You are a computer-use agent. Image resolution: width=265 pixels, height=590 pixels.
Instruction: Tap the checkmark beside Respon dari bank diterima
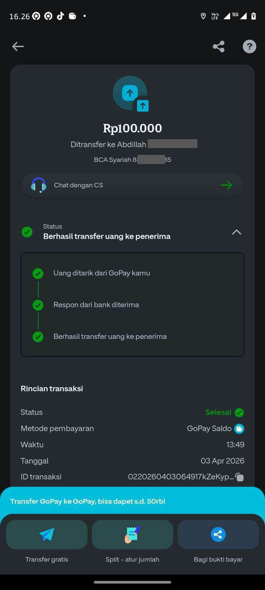[x=38, y=305]
